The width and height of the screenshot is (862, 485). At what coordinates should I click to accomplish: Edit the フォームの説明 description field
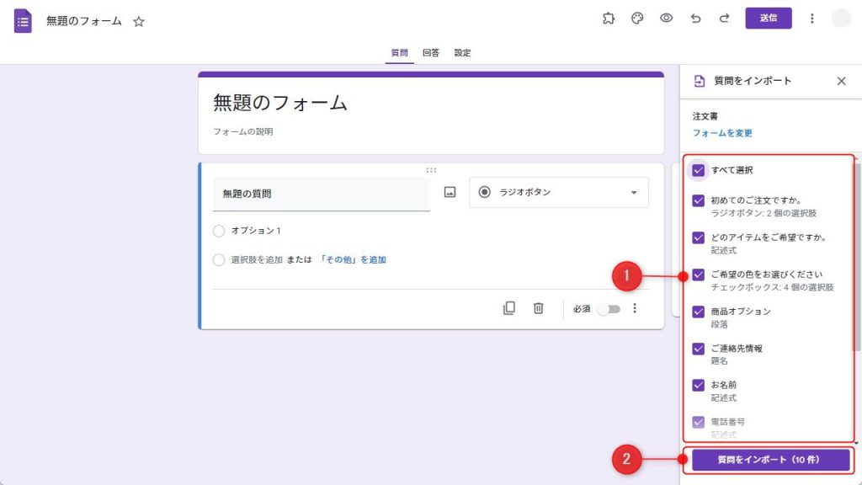coord(243,131)
